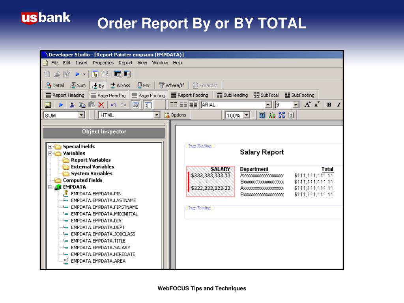Toggle Italic formatting
Screen dimensions: 404x303
[339, 105]
